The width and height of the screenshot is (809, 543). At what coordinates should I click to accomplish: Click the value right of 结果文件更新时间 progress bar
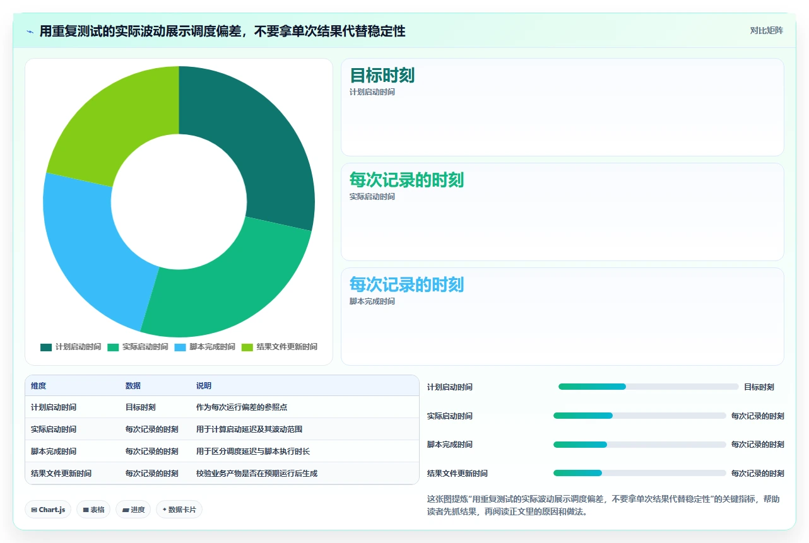click(x=758, y=474)
